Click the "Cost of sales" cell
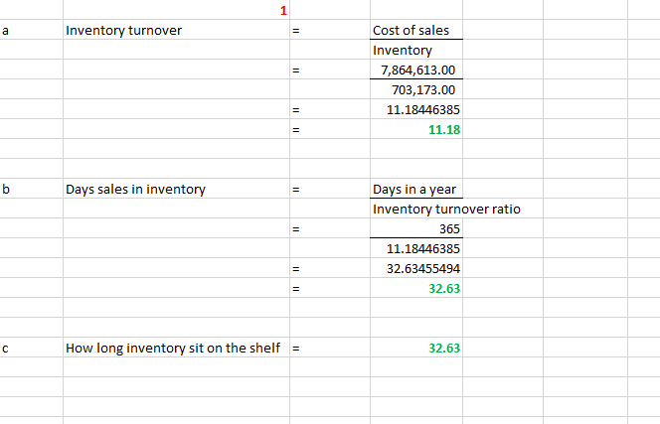 click(x=411, y=31)
